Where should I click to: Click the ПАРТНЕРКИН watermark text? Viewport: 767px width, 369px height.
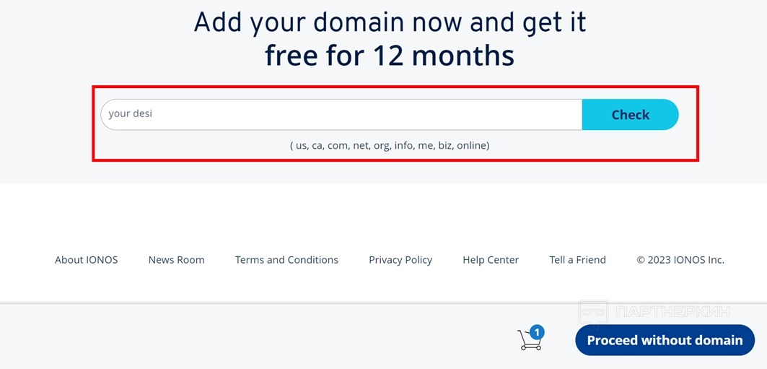pyautogui.click(x=672, y=313)
